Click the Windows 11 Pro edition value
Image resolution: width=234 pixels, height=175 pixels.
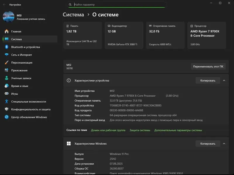(119, 154)
